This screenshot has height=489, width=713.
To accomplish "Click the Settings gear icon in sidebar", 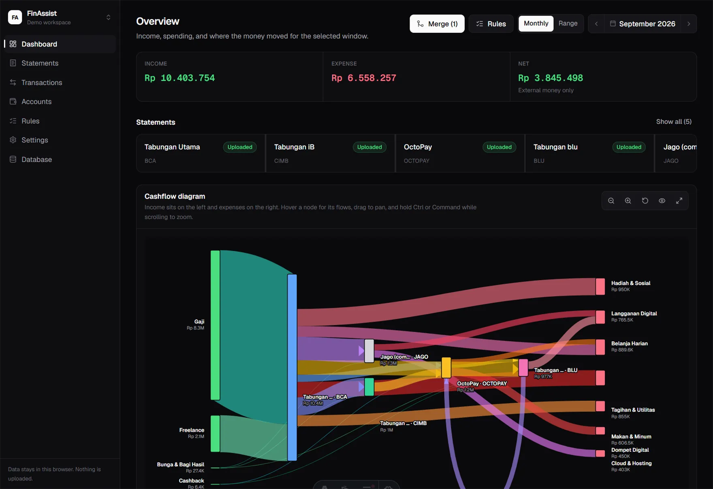I will (x=13, y=140).
